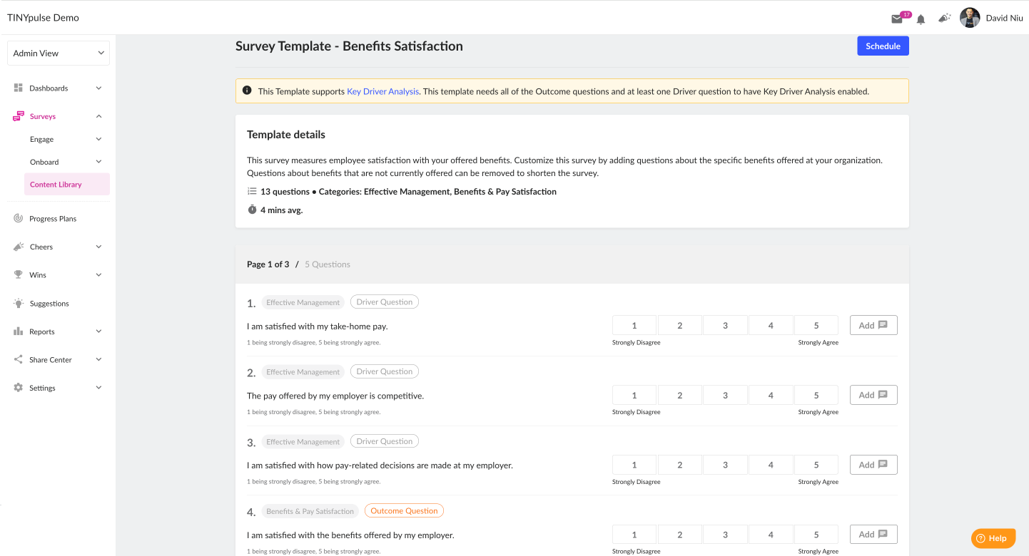Click the Schedule button

pyautogui.click(x=883, y=46)
